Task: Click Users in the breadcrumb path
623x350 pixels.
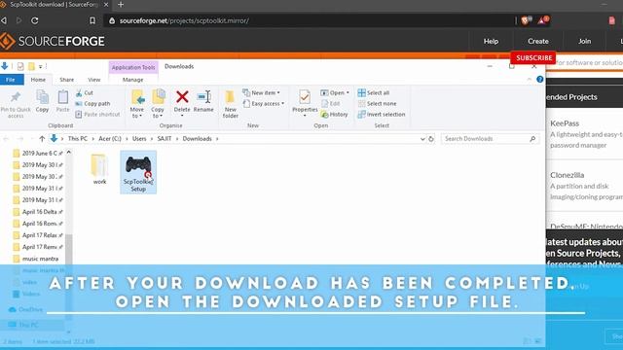Action: [139, 139]
